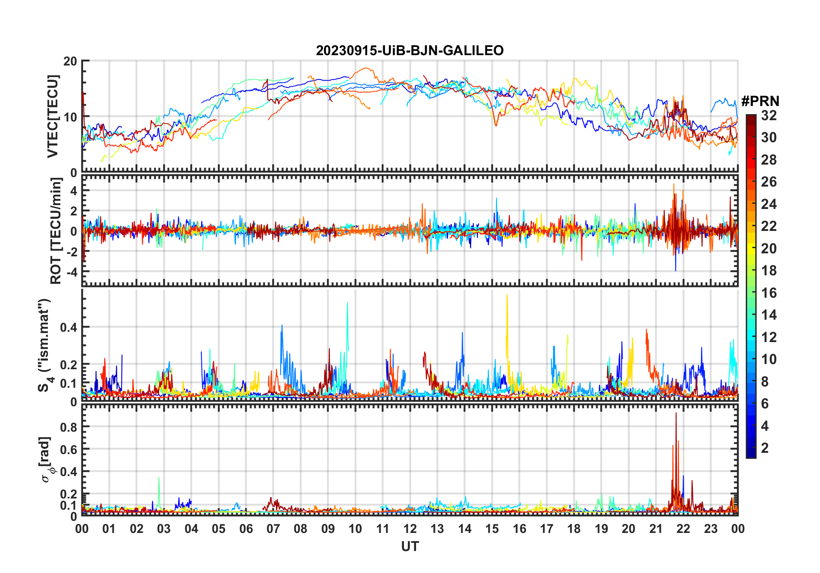Click UT axis tick label 17

[547, 529]
